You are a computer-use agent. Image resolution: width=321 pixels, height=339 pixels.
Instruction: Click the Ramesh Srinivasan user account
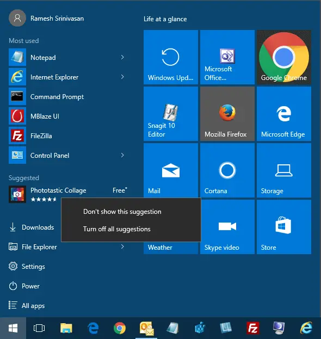(46, 18)
